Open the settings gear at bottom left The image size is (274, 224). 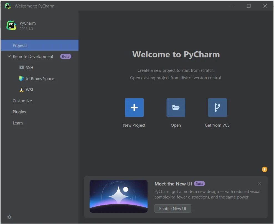coord(9,217)
